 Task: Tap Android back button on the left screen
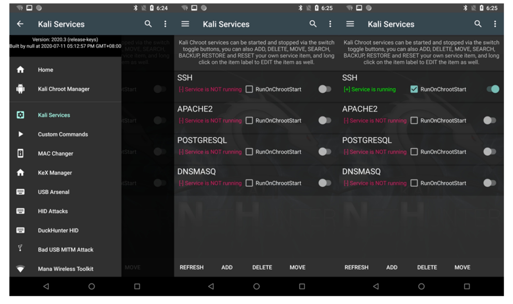(x=46, y=286)
